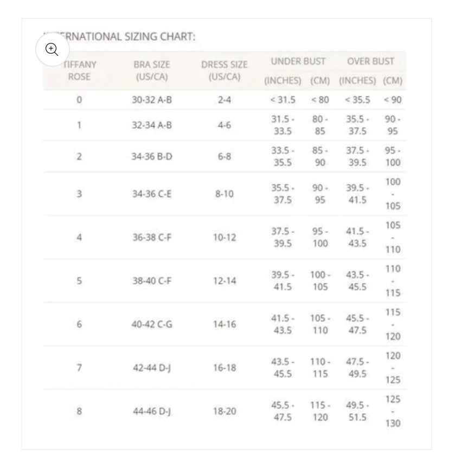Click the Bra Size (US/CA) column header
The height and width of the screenshot is (475, 449).
pyautogui.click(x=152, y=71)
